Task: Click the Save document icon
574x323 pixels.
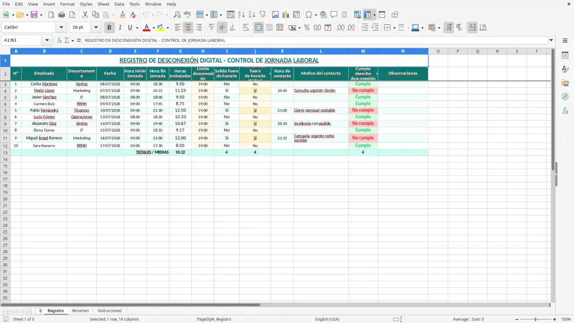Action: (x=34, y=15)
